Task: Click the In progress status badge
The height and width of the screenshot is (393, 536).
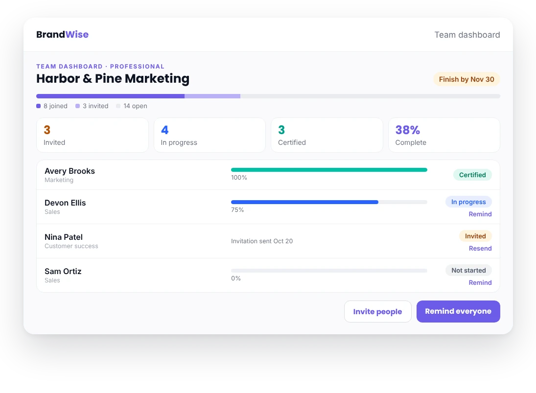Action: [x=468, y=202]
